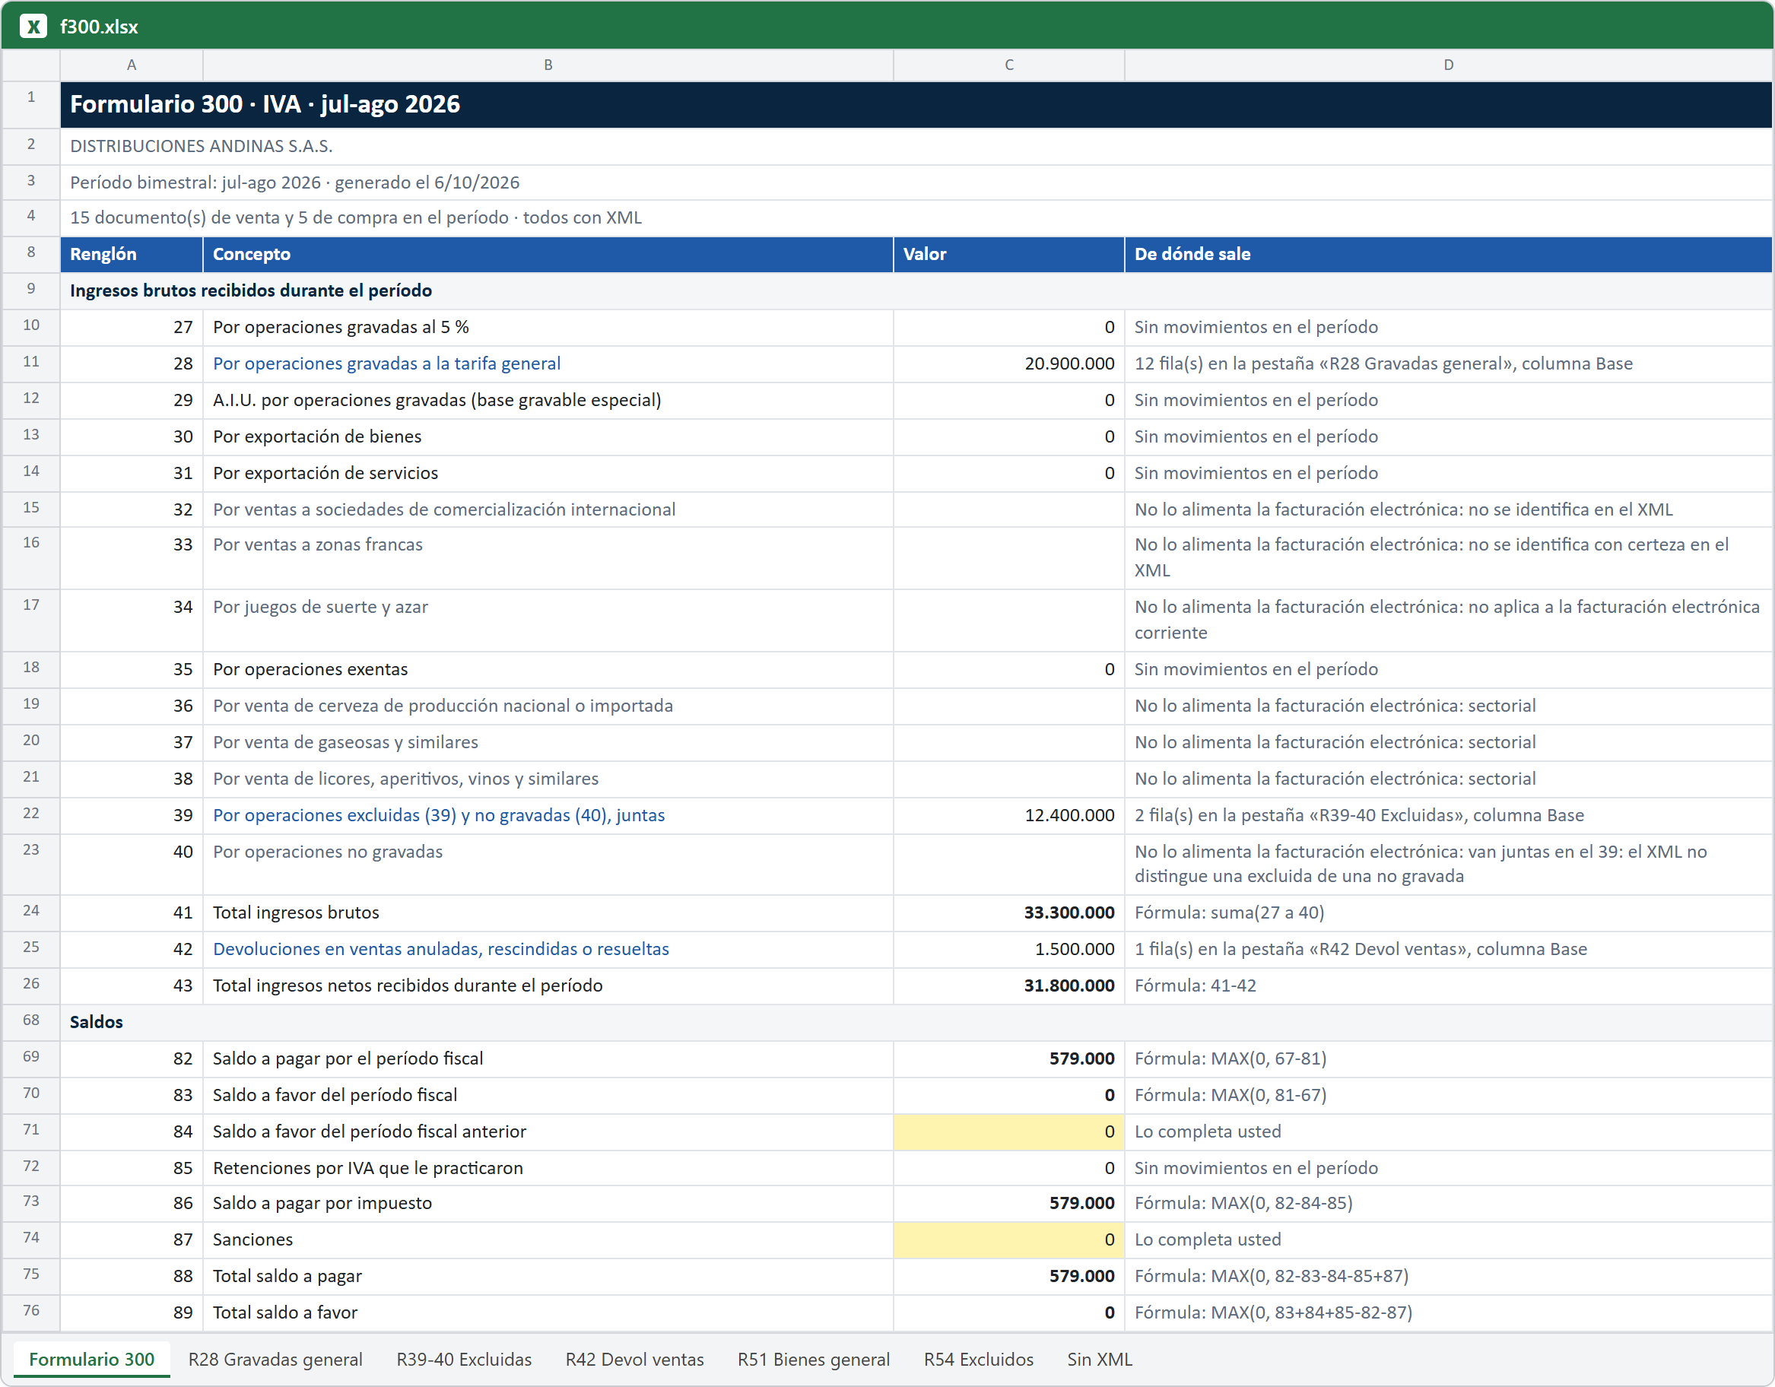Click the 'Valor' heading cell
The image size is (1775, 1387).
[x=1008, y=254]
